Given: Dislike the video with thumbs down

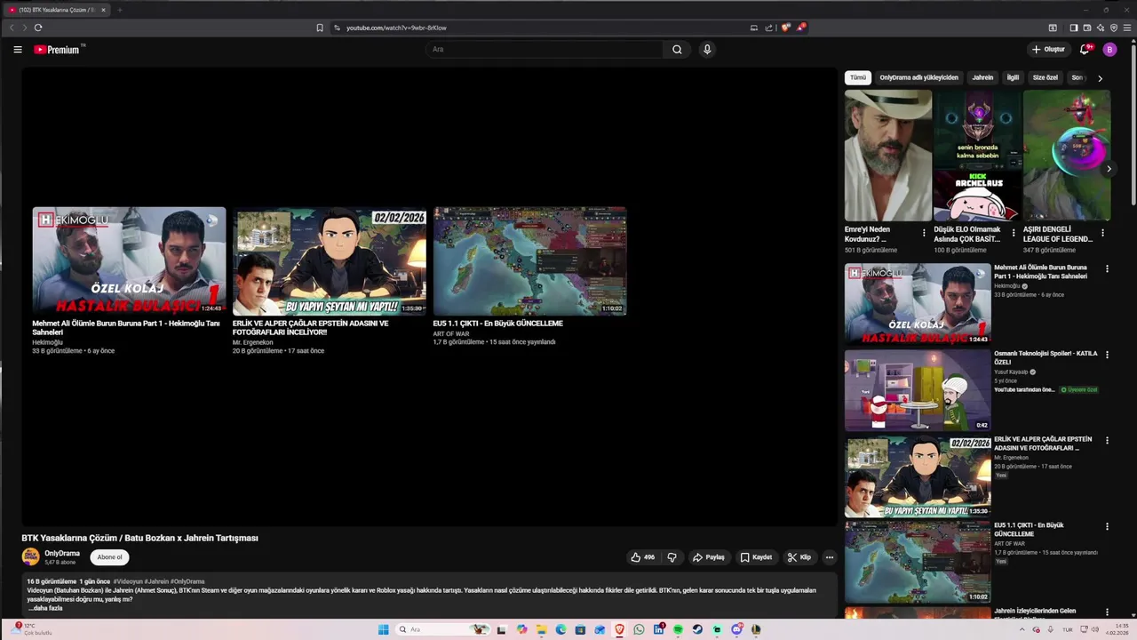Looking at the screenshot, I should [672, 557].
